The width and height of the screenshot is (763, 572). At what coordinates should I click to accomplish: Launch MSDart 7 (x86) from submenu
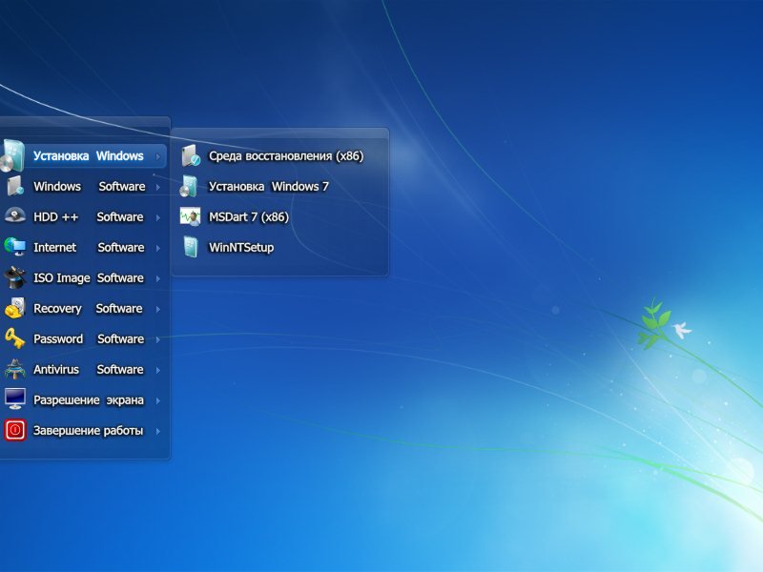[279, 217]
